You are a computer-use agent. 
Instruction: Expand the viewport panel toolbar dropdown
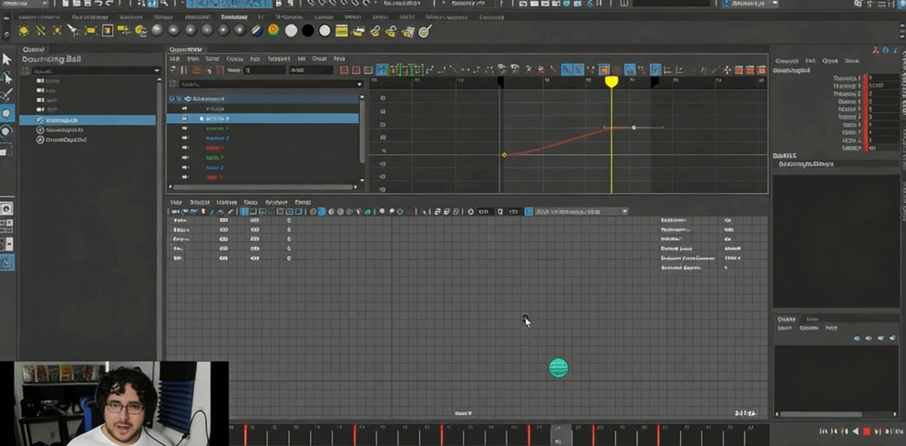click(x=624, y=211)
